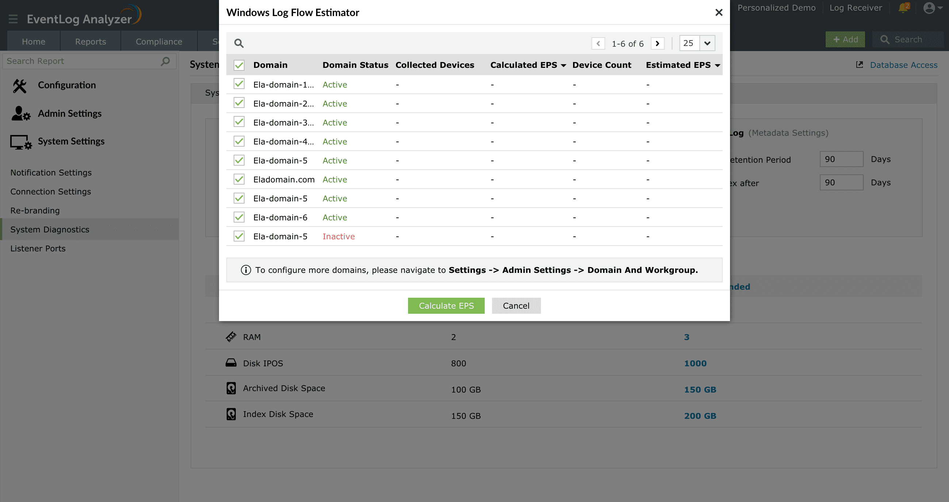Screen dimensions: 949x502
Task: Open the Calculated EPS column dropdown arrow
Action: pyautogui.click(x=563, y=66)
